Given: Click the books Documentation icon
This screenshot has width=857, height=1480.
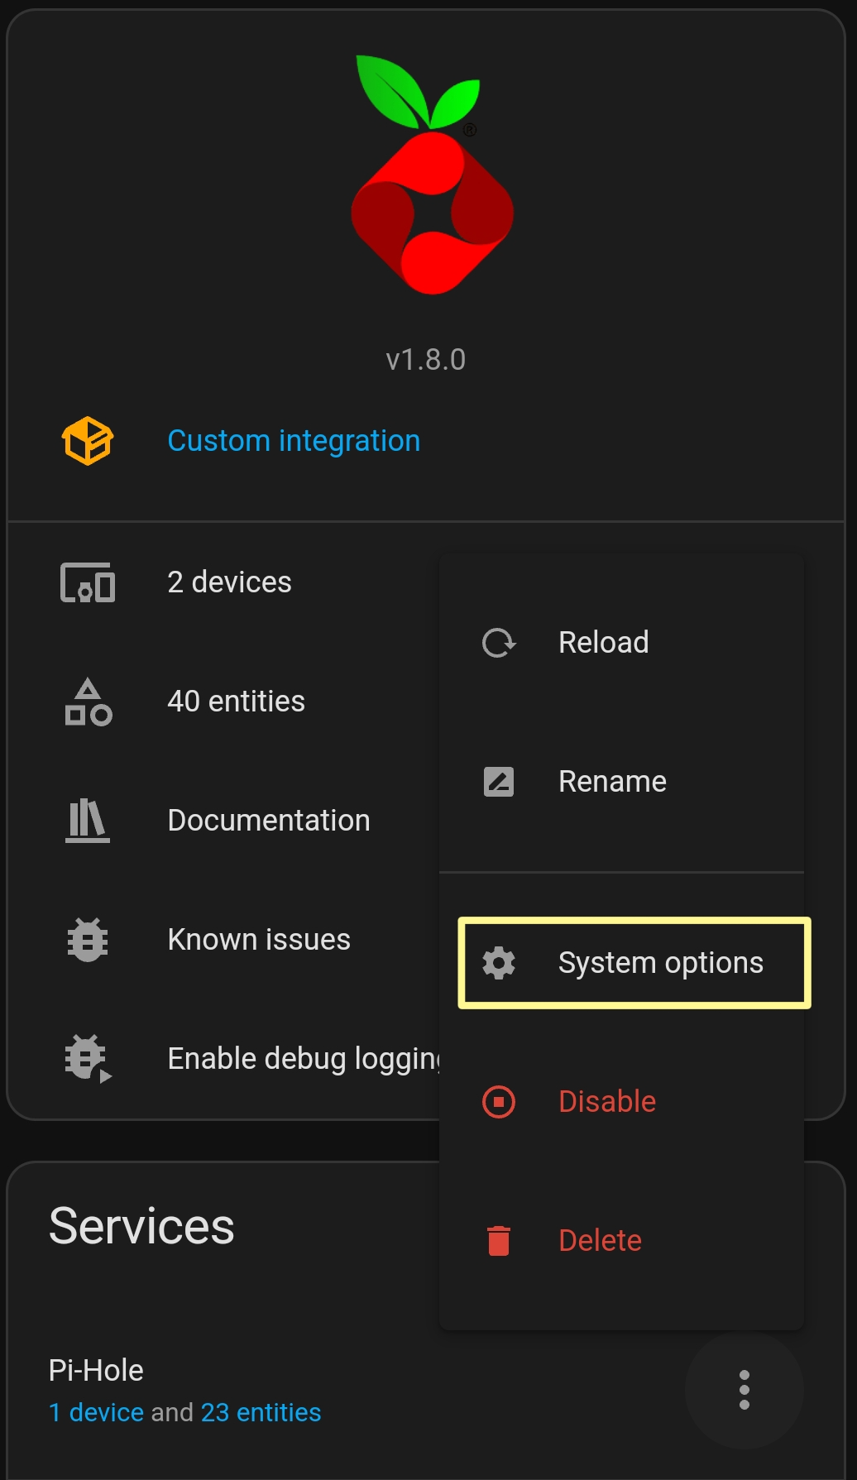Looking at the screenshot, I should click(x=88, y=821).
